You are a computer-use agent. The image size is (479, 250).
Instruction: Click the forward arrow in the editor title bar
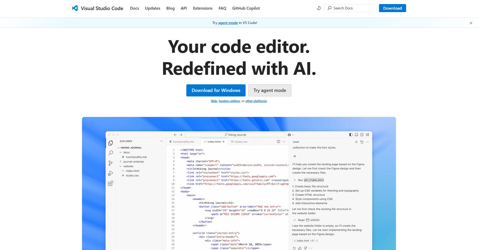pyautogui.click(x=181, y=135)
